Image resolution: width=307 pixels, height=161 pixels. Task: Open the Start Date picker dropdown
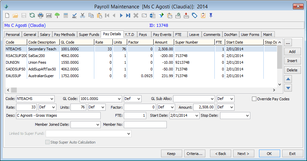click(197, 116)
